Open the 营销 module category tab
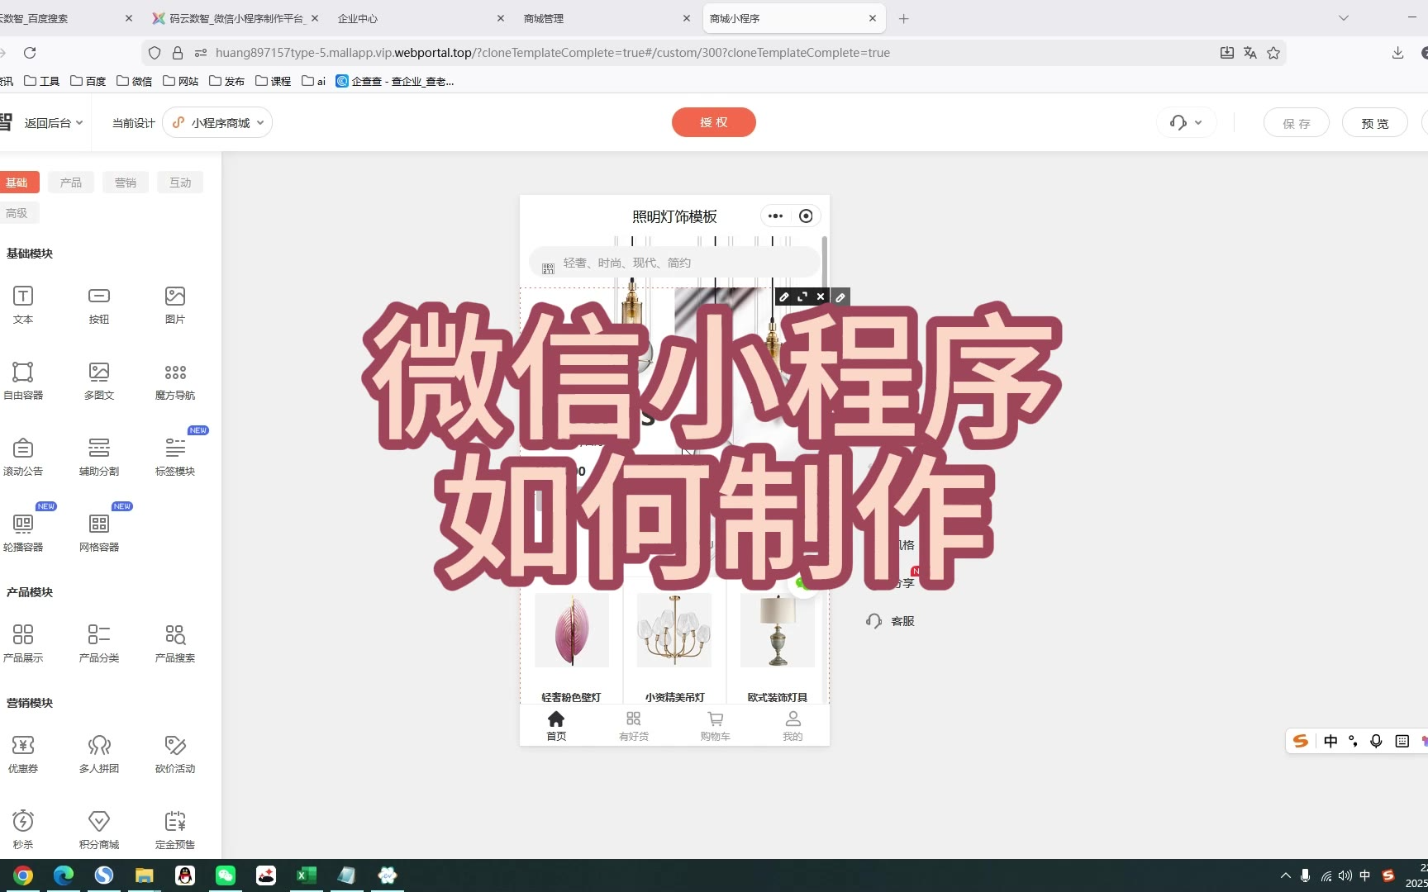The width and height of the screenshot is (1428, 892). pos(126,183)
